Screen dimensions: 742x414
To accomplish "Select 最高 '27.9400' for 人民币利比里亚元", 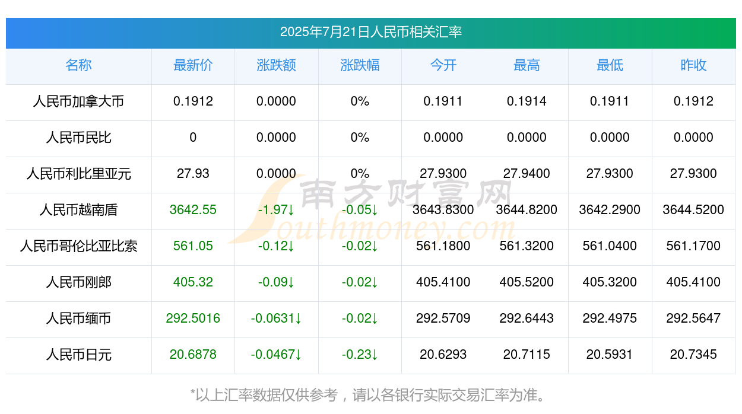I will click(x=527, y=174).
